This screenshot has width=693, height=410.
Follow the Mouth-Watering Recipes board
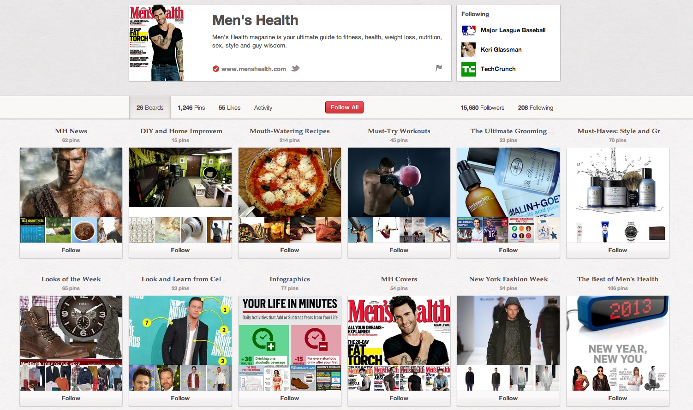pos(290,250)
